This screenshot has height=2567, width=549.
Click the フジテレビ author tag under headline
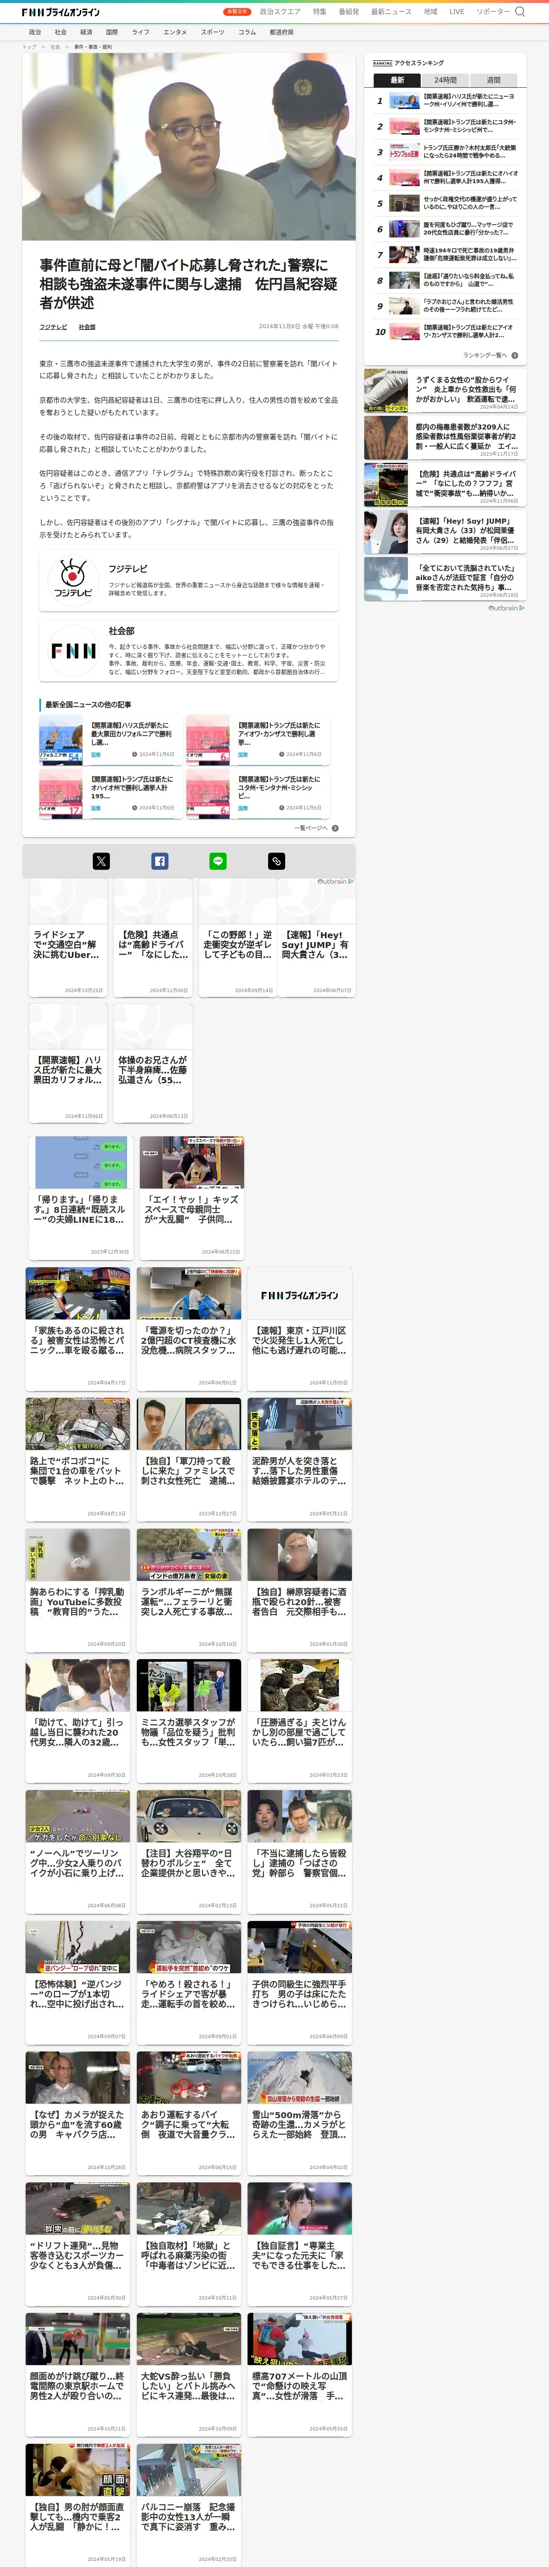point(54,327)
